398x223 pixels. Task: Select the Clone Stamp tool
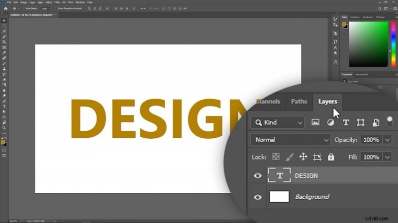coord(4,69)
